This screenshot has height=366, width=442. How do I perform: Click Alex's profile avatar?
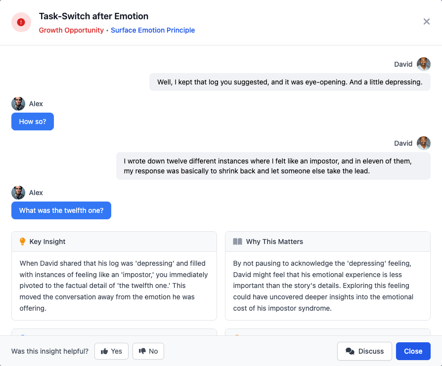pyautogui.click(x=18, y=104)
